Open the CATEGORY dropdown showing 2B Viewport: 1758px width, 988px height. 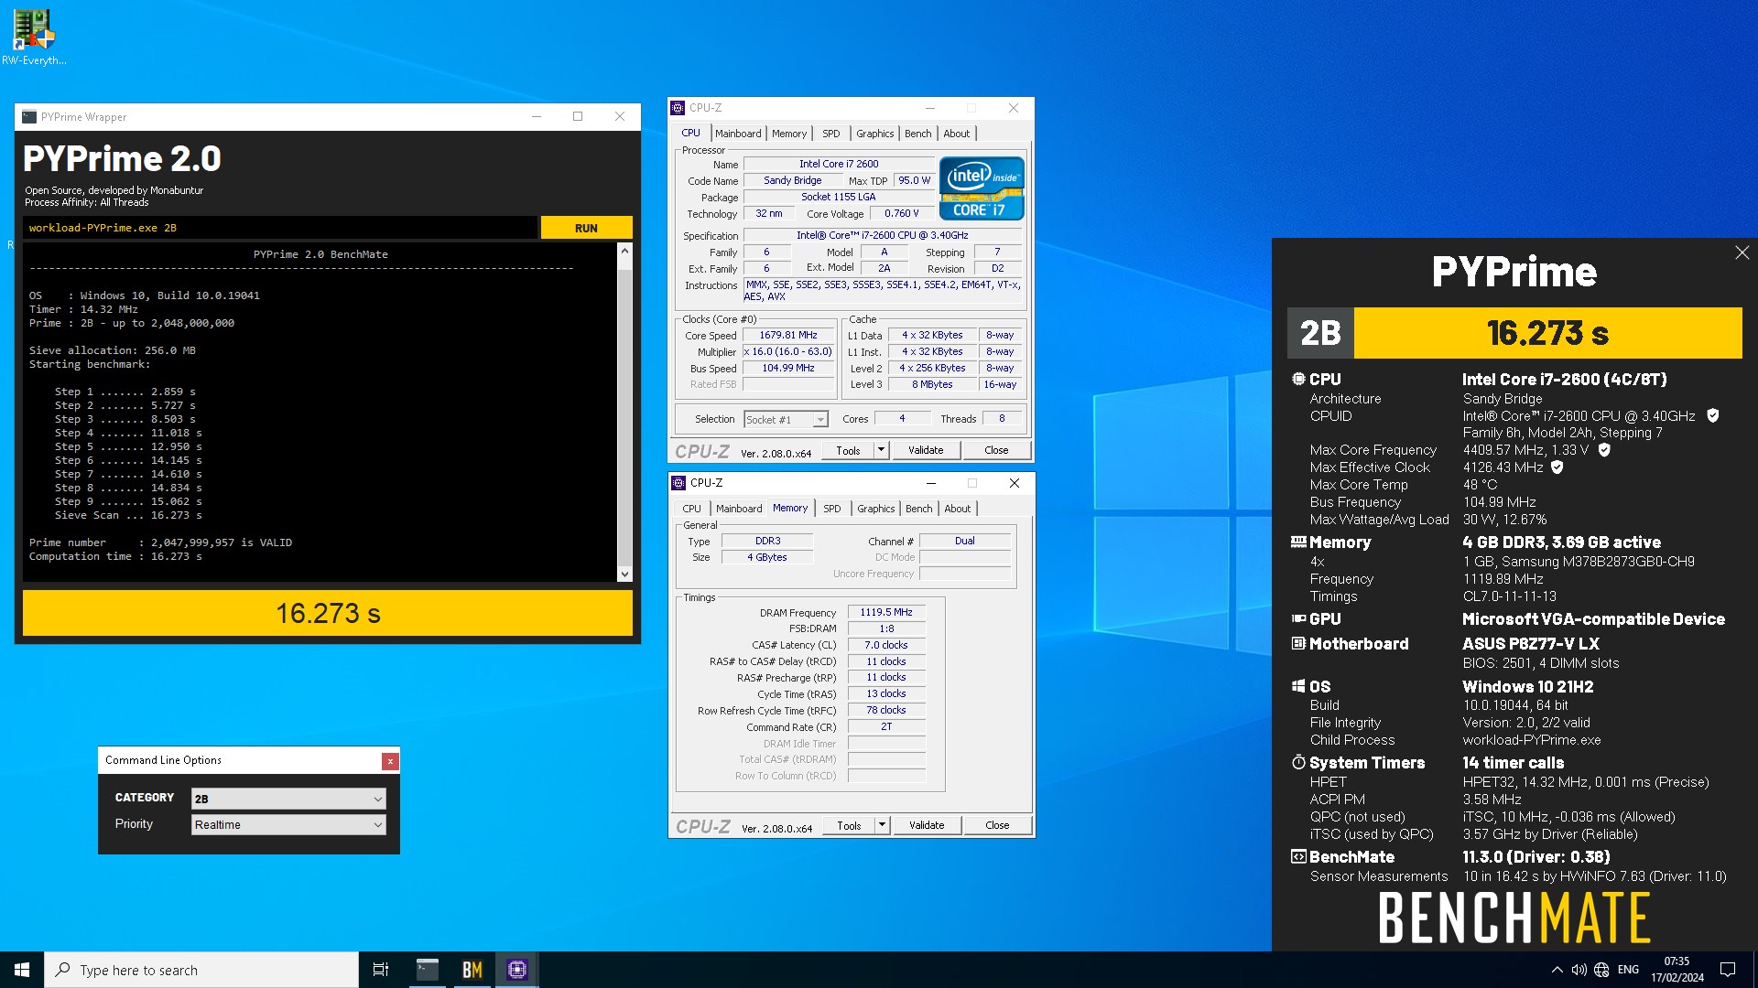pyautogui.click(x=288, y=799)
